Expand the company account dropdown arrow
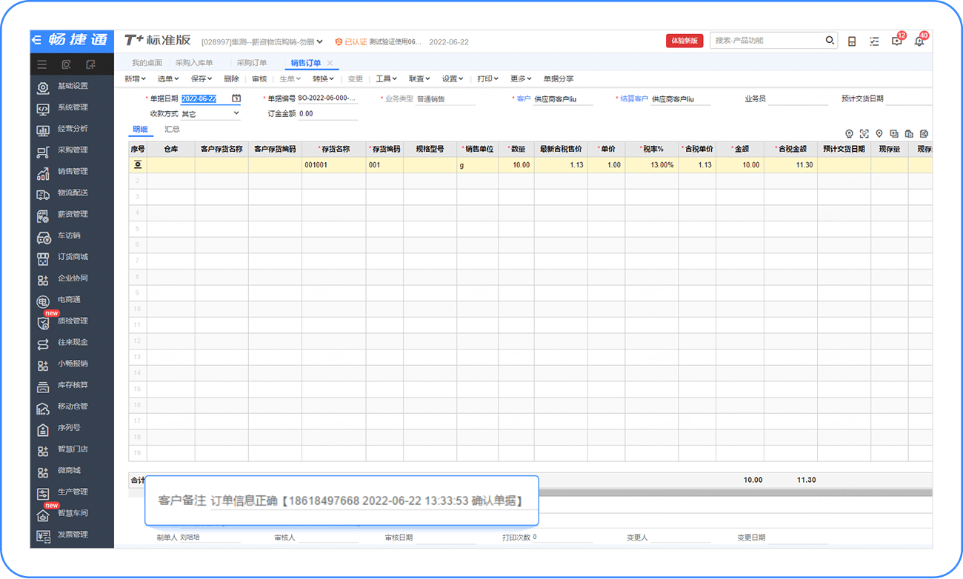This screenshot has width=963, height=579. pos(320,41)
